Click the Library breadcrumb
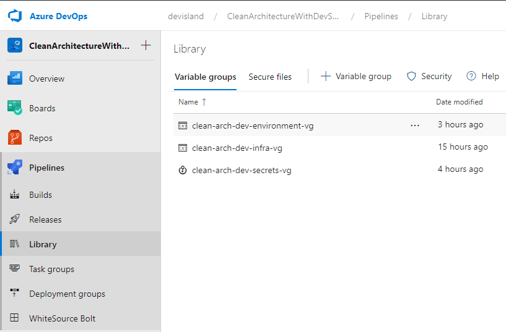This screenshot has height=332, width=506. coord(434,17)
